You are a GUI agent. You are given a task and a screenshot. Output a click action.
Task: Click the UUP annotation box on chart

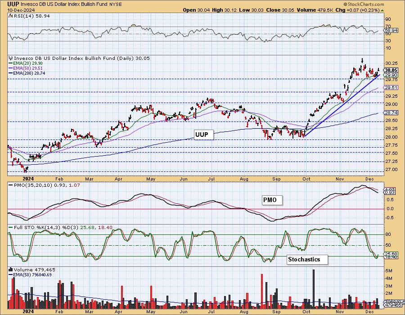click(x=204, y=135)
